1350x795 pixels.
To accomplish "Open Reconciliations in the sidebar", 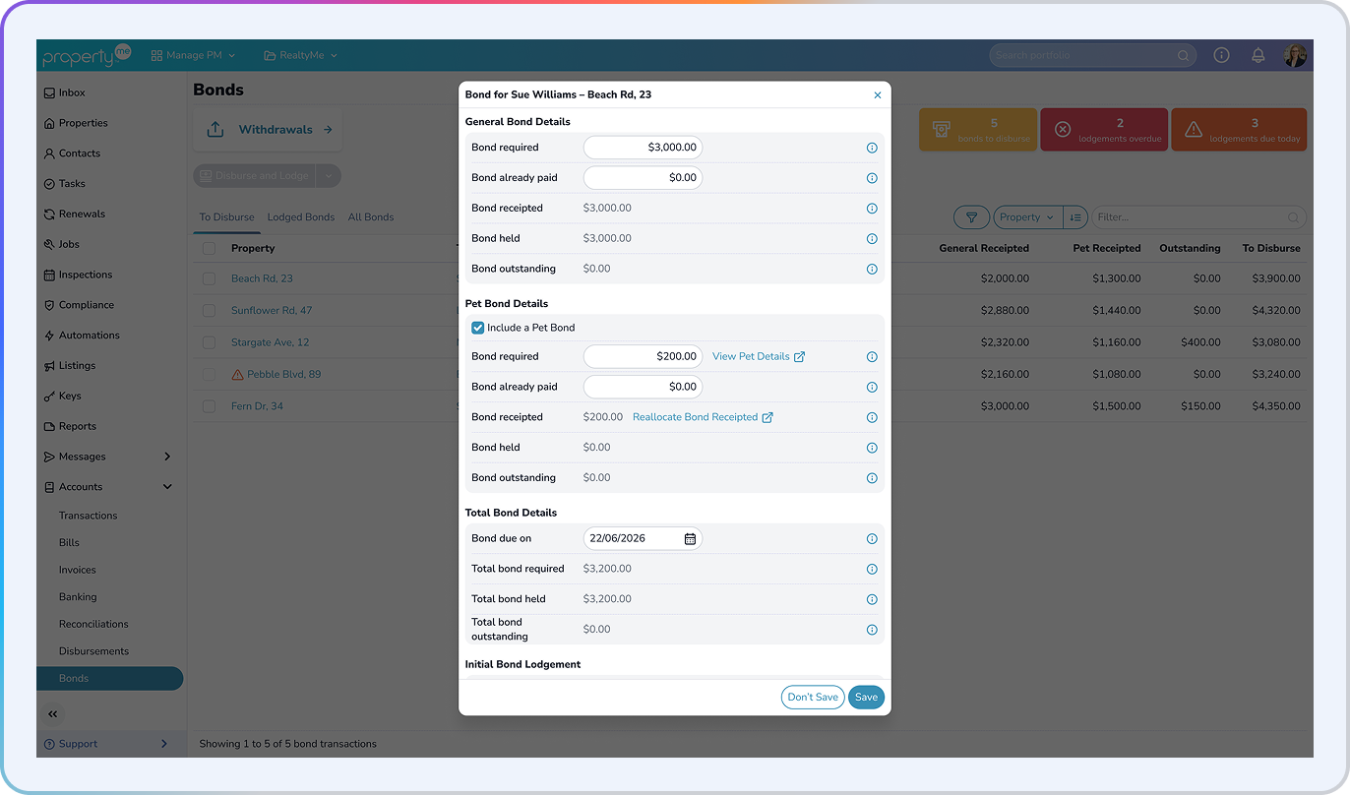I will [x=93, y=624].
